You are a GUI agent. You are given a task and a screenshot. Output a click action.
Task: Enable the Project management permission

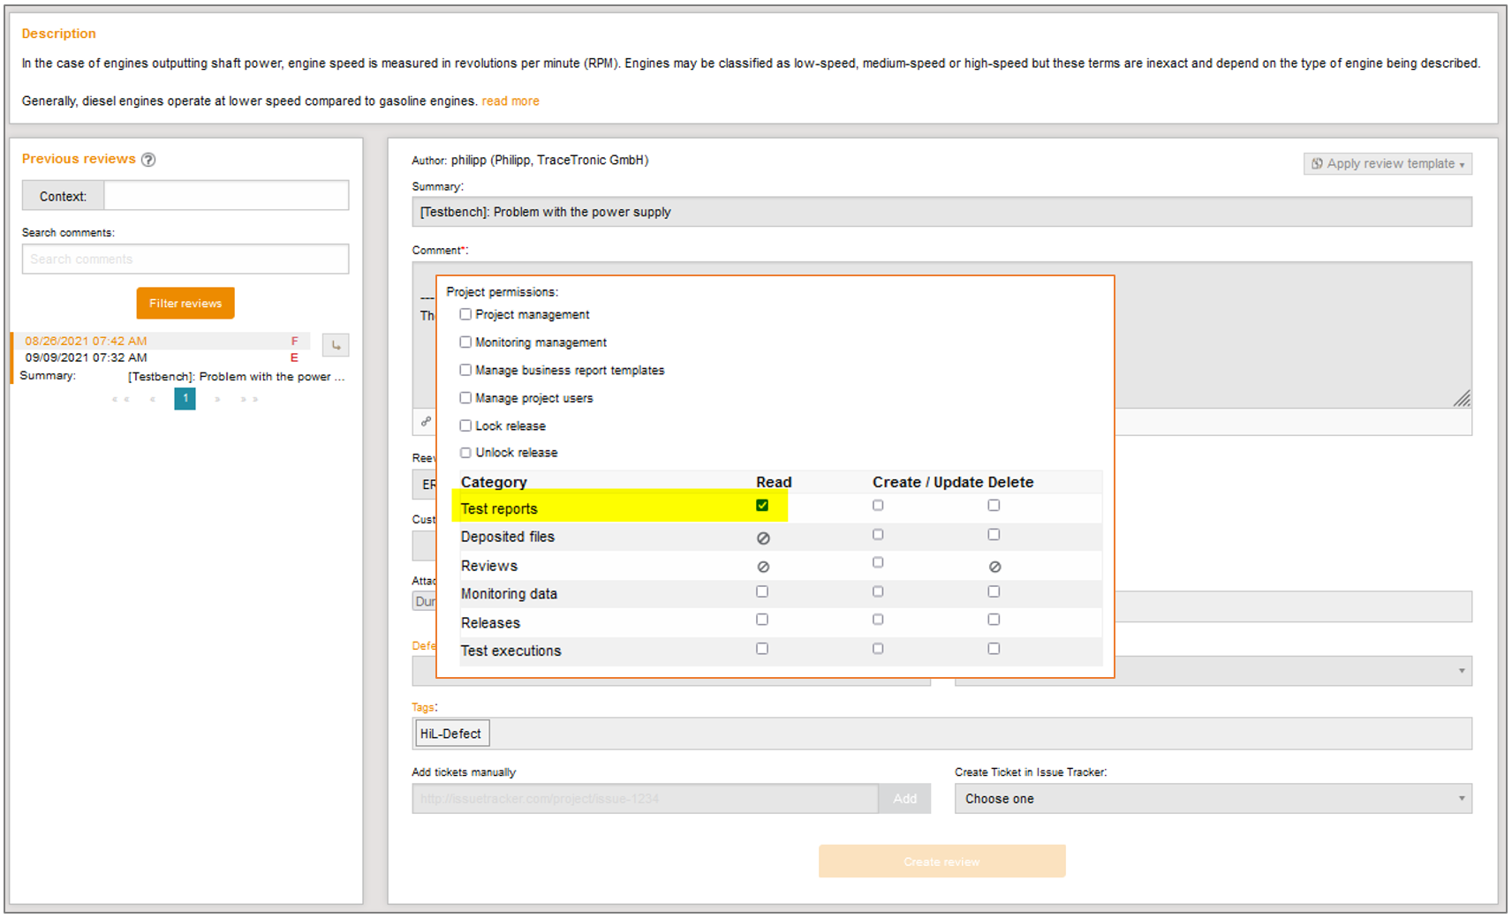[x=465, y=314]
